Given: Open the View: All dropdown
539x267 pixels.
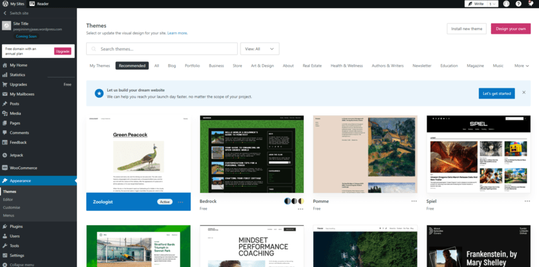Looking at the screenshot, I should pyautogui.click(x=259, y=49).
